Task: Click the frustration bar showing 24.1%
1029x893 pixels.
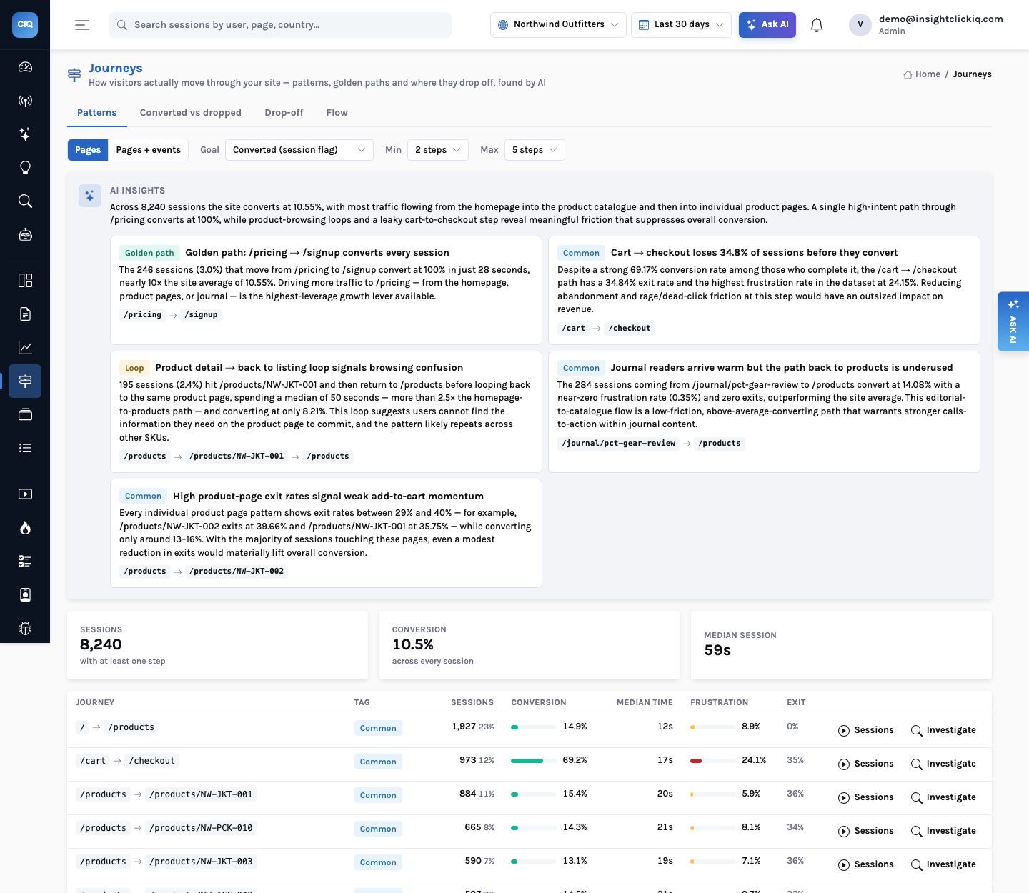Action: [713, 761]
